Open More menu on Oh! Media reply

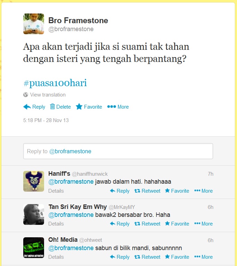pos(203,257)
